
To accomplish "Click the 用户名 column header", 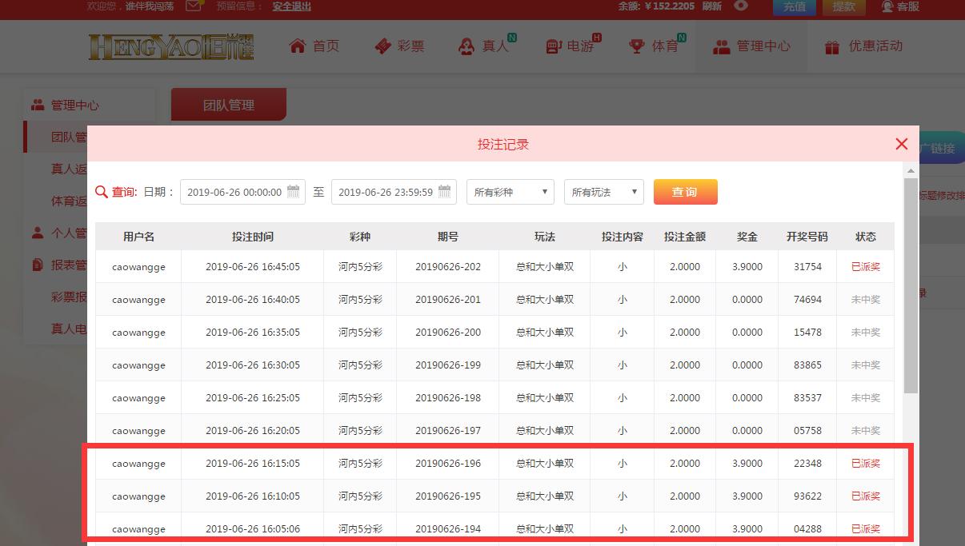I will 138,237.
